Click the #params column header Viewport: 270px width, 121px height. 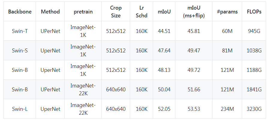[227, 12]
